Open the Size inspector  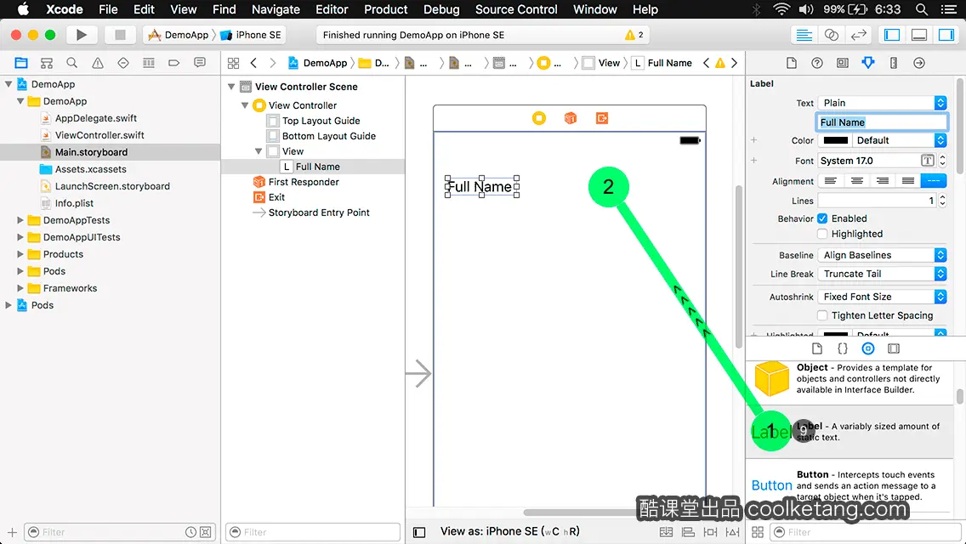[894, 63]
